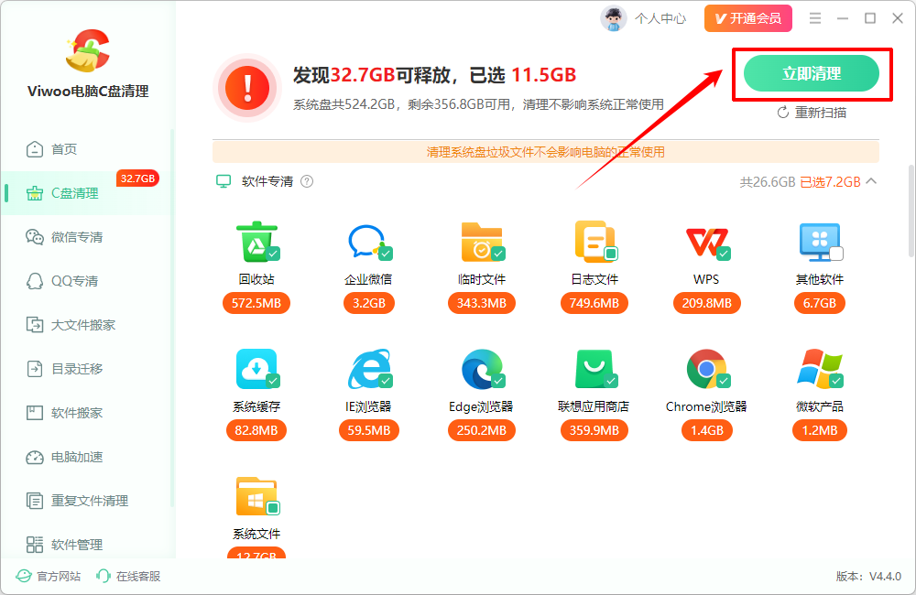Click the red warning exclamation icon
Viewport: 916px width, 595px height.
coord(247,88)
